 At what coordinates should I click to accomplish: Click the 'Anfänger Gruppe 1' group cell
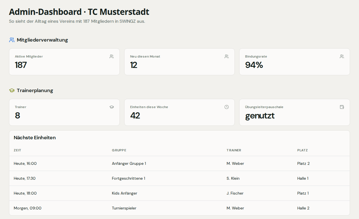(x=129, y=163)
